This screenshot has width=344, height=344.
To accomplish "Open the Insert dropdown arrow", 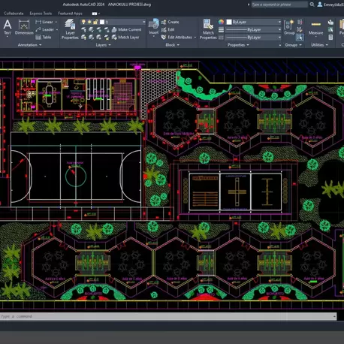I will [x=153, y=37].
